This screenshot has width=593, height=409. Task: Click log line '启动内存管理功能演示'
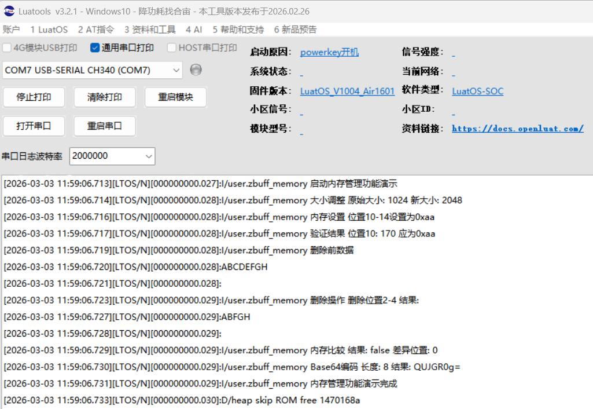(200, 184)
